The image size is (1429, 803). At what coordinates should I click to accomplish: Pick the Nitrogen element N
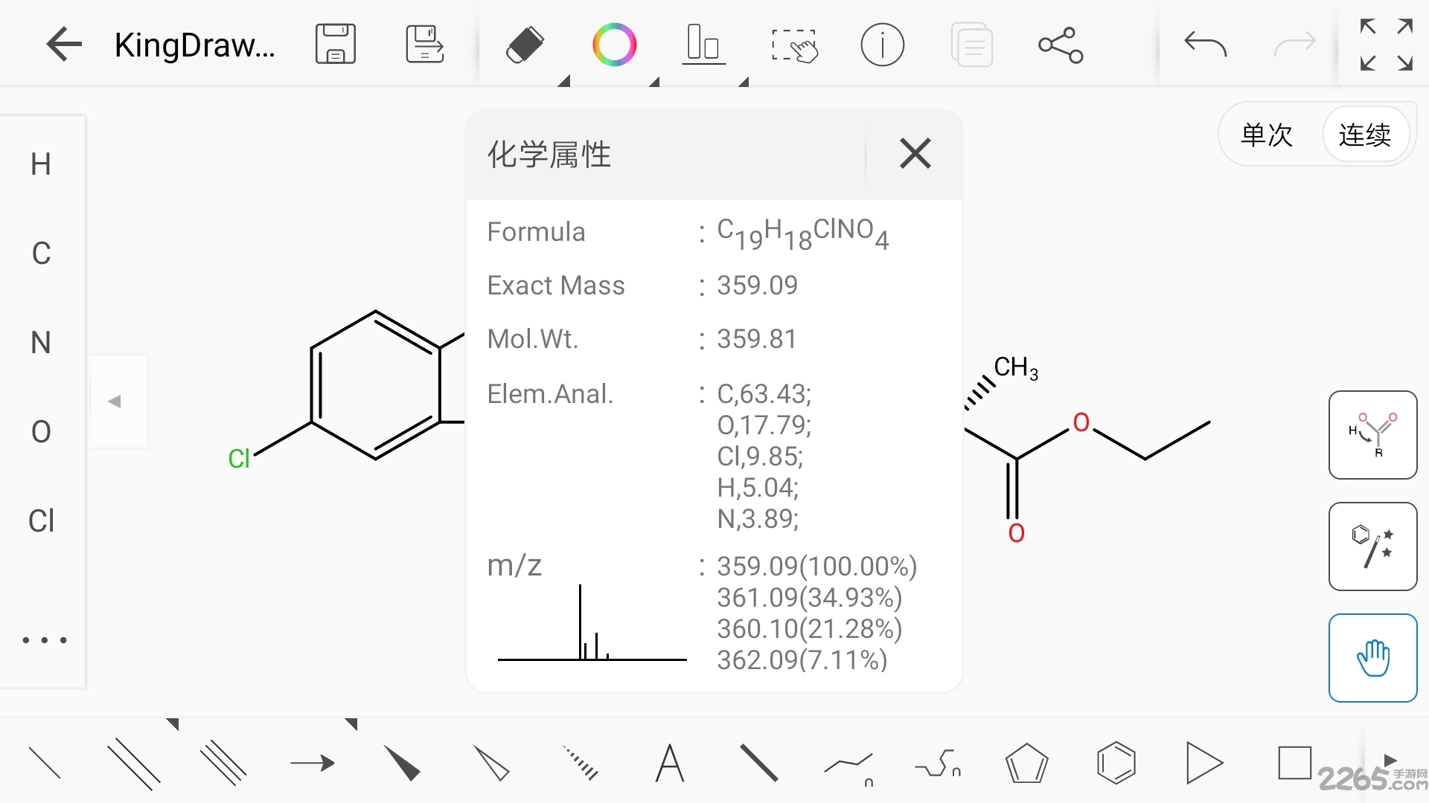point(41,343)
